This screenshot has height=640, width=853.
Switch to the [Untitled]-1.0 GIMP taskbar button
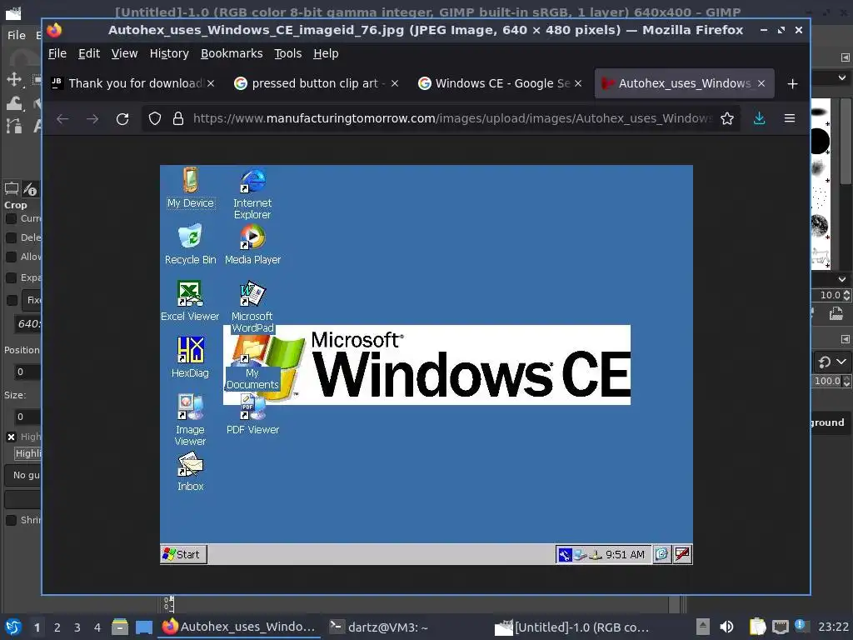[x=572, y=627]
